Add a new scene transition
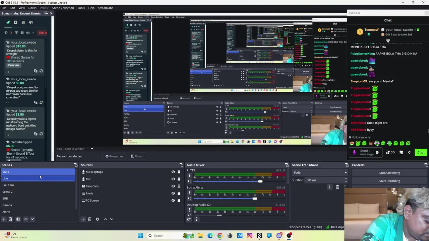 click(329, 187)
